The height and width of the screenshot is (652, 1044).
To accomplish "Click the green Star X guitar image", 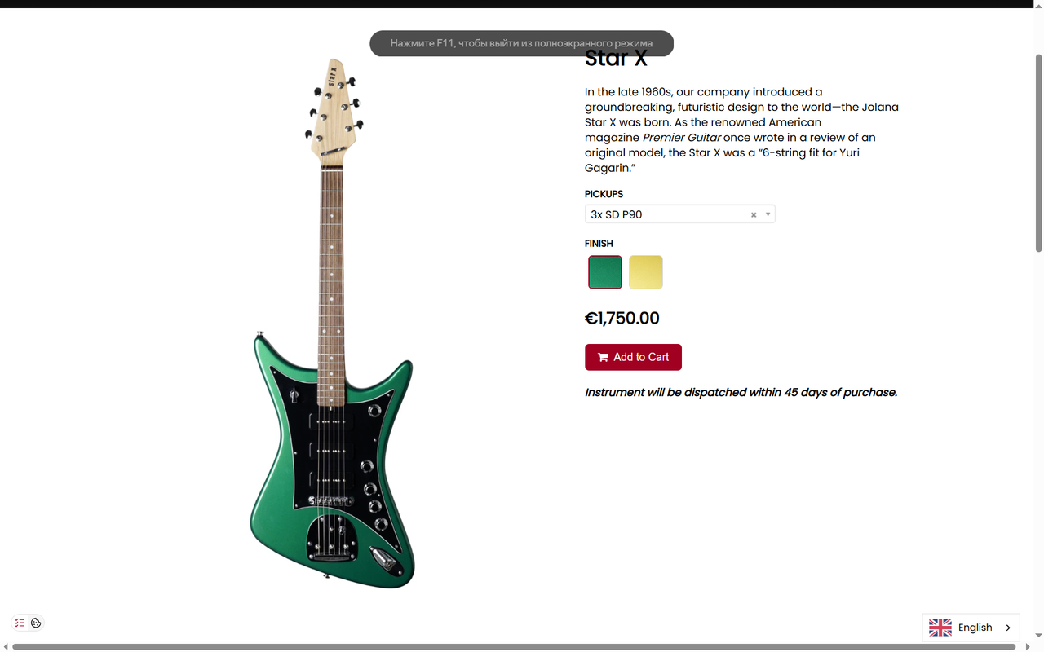I will click(x=333, y=323).
